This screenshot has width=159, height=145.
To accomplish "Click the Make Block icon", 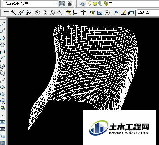I will point(3,108).
